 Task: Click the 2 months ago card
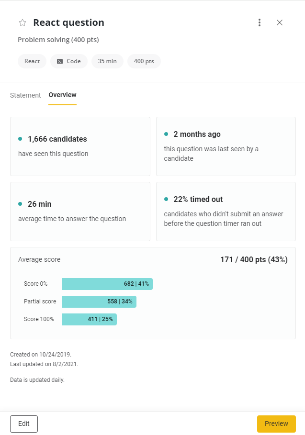[x=226, y=146]
